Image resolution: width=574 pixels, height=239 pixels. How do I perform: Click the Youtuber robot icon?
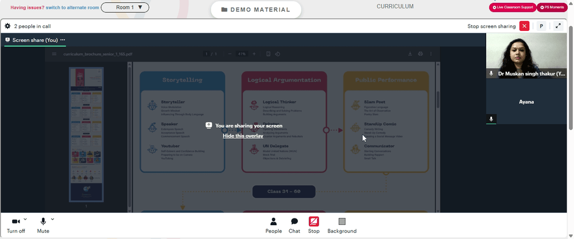[152, 150]
